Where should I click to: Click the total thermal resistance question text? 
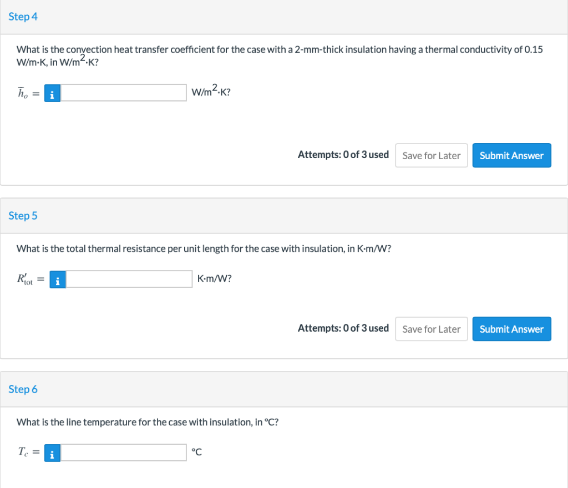204,248
